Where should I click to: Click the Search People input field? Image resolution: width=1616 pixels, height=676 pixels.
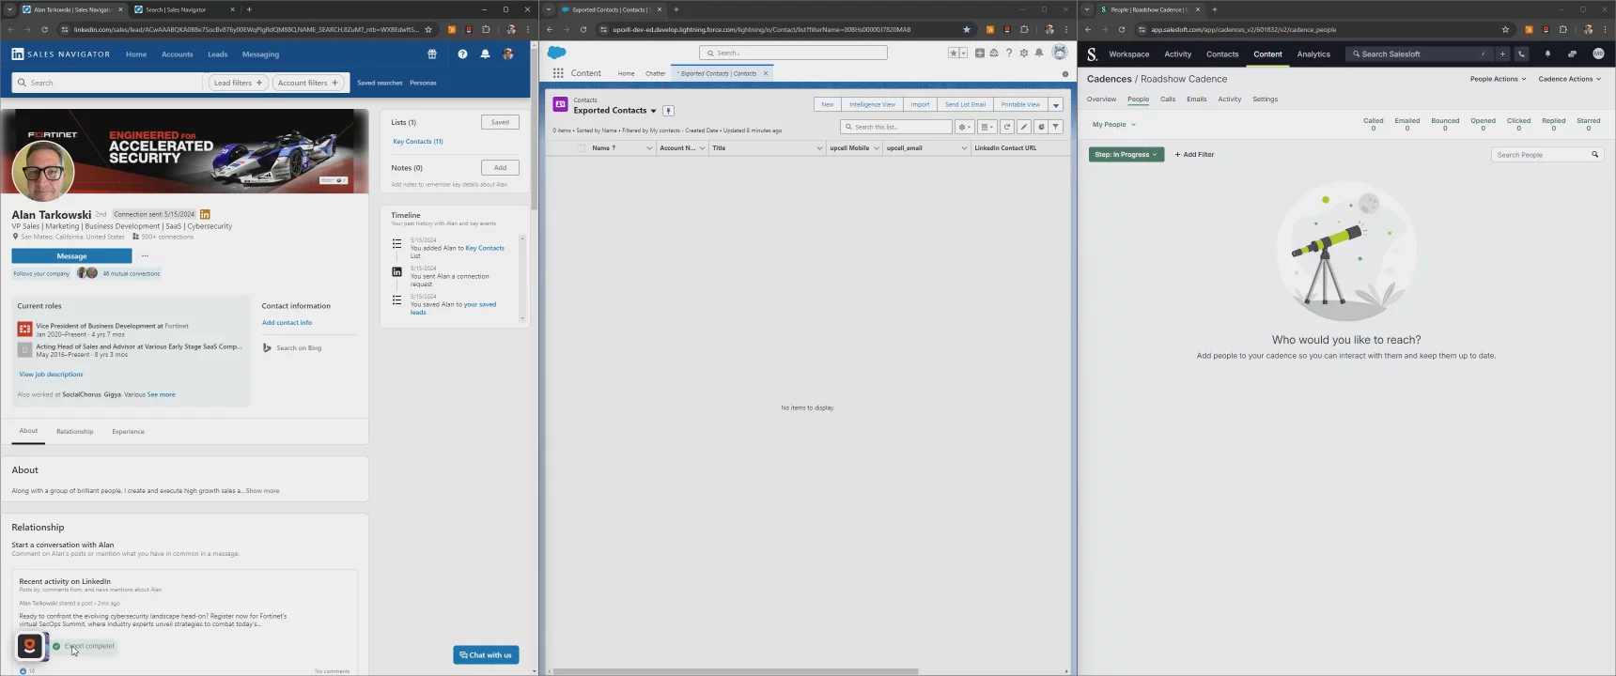pyautogui.click(x=1541, y=155)
